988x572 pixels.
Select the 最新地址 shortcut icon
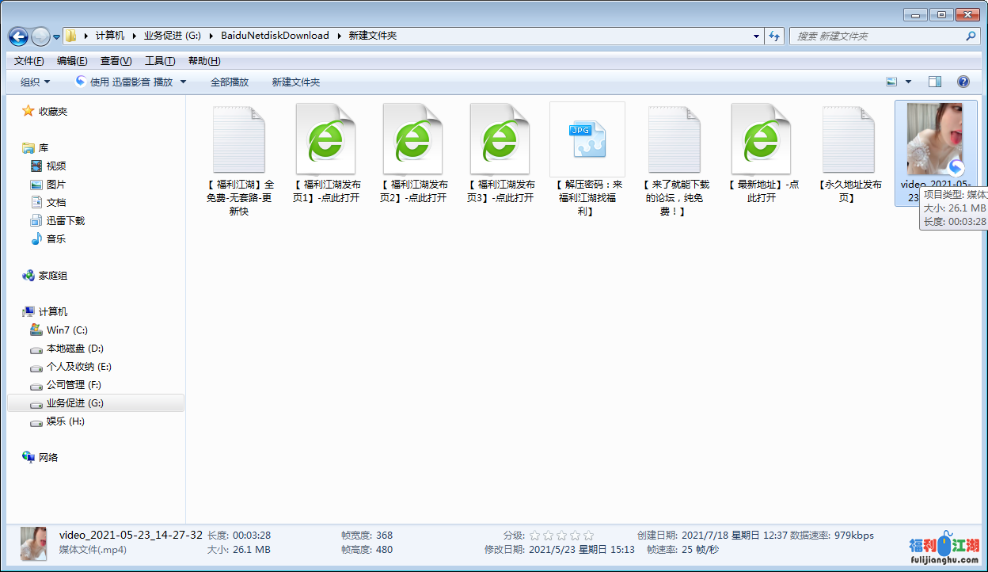[761, 140]
